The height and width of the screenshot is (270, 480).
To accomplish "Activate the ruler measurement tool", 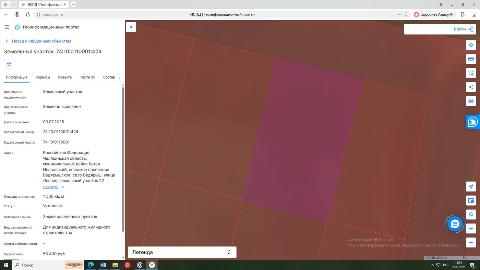I will 471,59.
